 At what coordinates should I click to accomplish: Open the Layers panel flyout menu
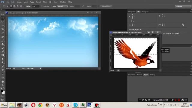coord(191,75)
